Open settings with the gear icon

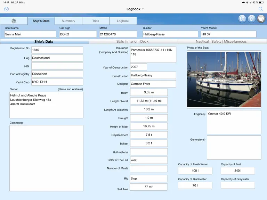pyautogui.click(x=252, y=19)
